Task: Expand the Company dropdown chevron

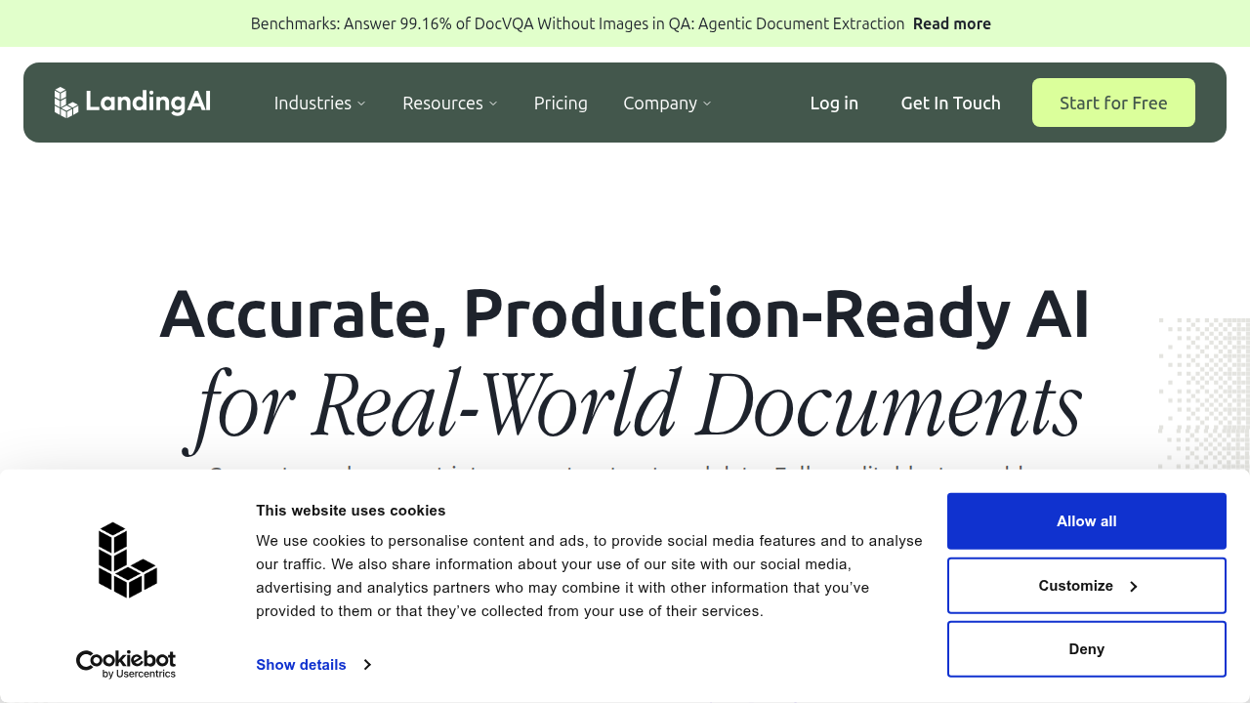Action: pos(707,103)
